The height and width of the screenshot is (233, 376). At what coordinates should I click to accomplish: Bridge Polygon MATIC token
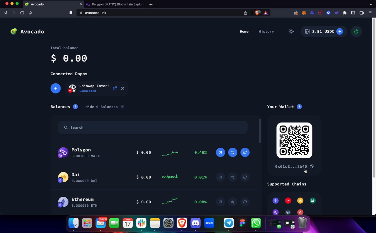245,152
